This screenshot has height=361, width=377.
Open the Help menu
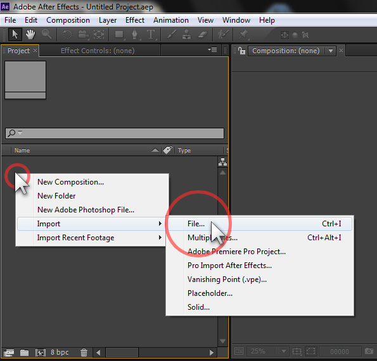click(267, 20)
